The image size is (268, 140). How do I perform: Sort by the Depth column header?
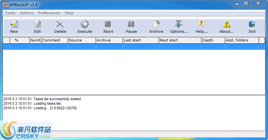click(x=213, y=40)
